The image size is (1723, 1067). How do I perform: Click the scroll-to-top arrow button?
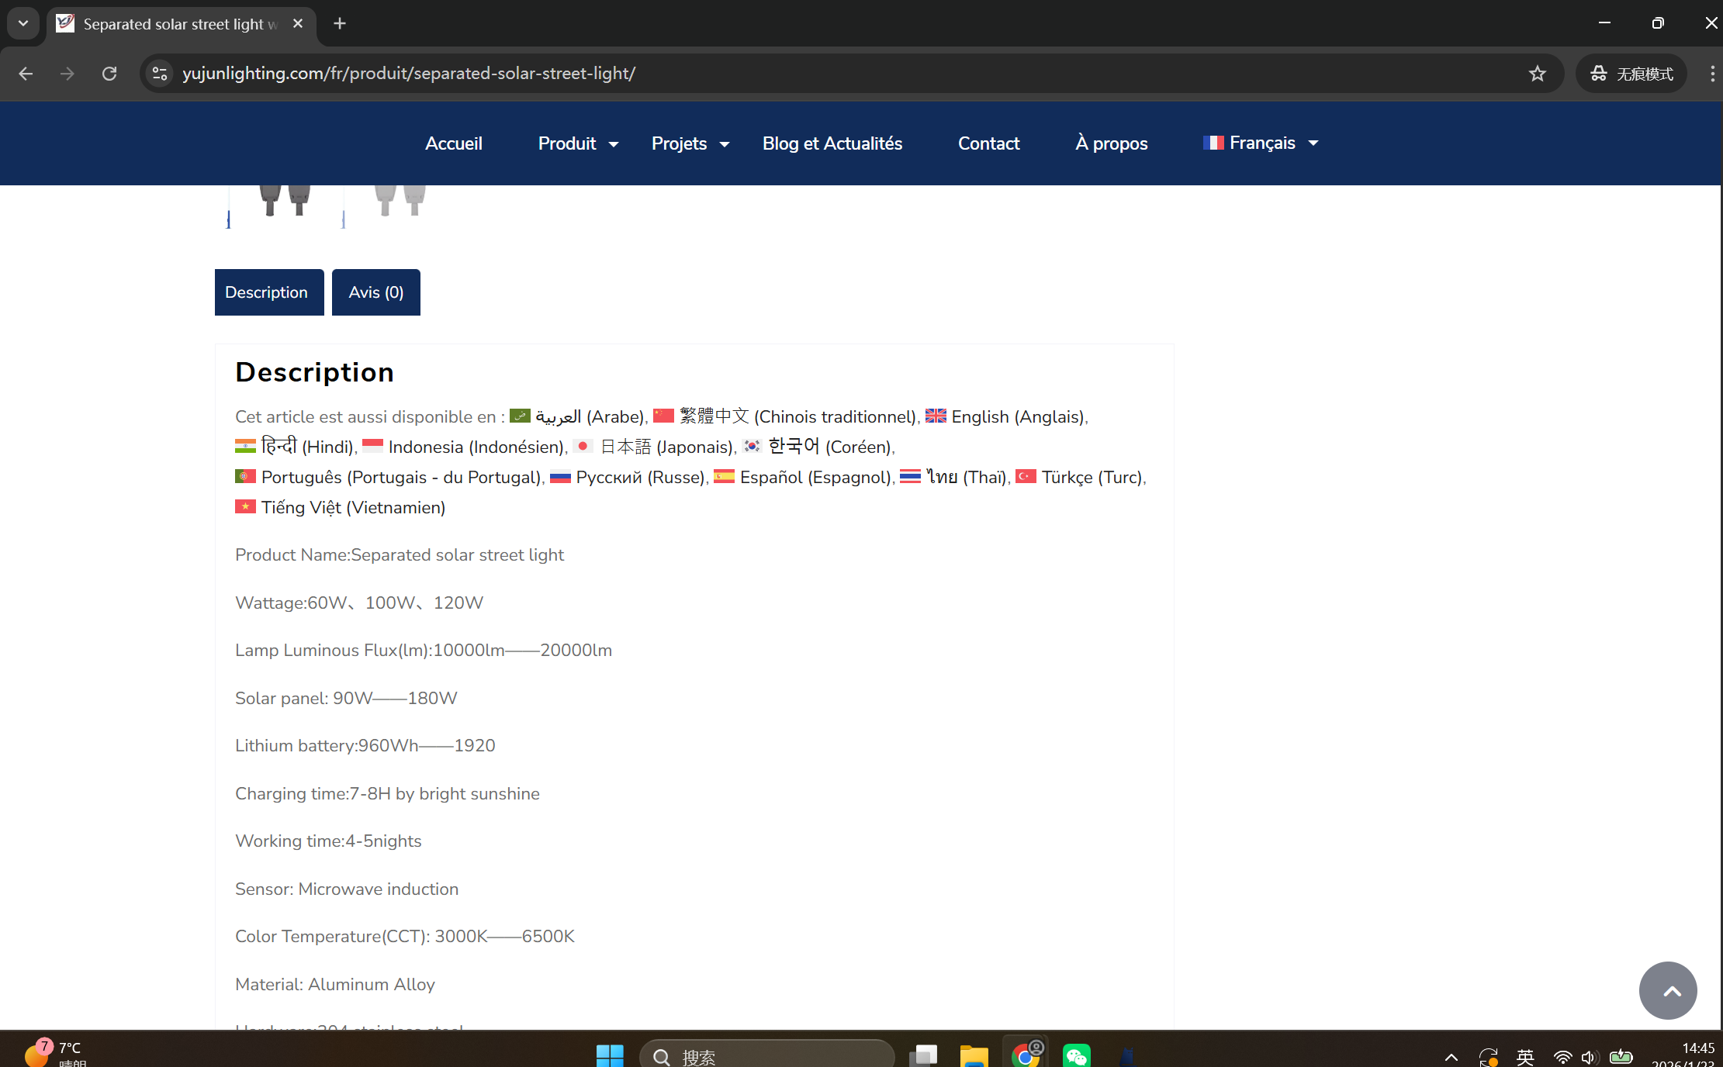1667,990
